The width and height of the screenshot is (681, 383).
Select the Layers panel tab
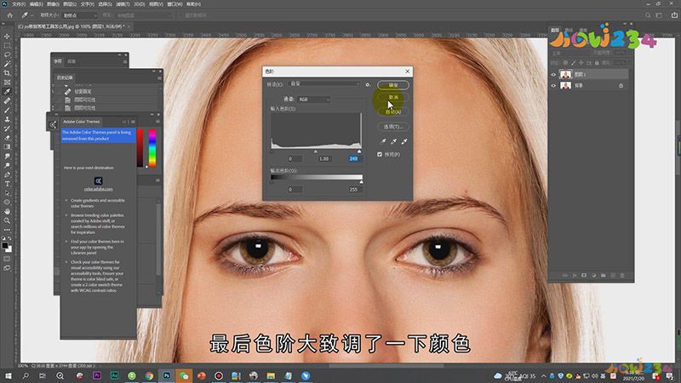(555, 30)
